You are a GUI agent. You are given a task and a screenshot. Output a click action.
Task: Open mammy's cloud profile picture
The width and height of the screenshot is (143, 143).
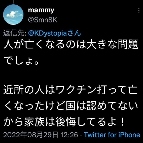point(13,15)
